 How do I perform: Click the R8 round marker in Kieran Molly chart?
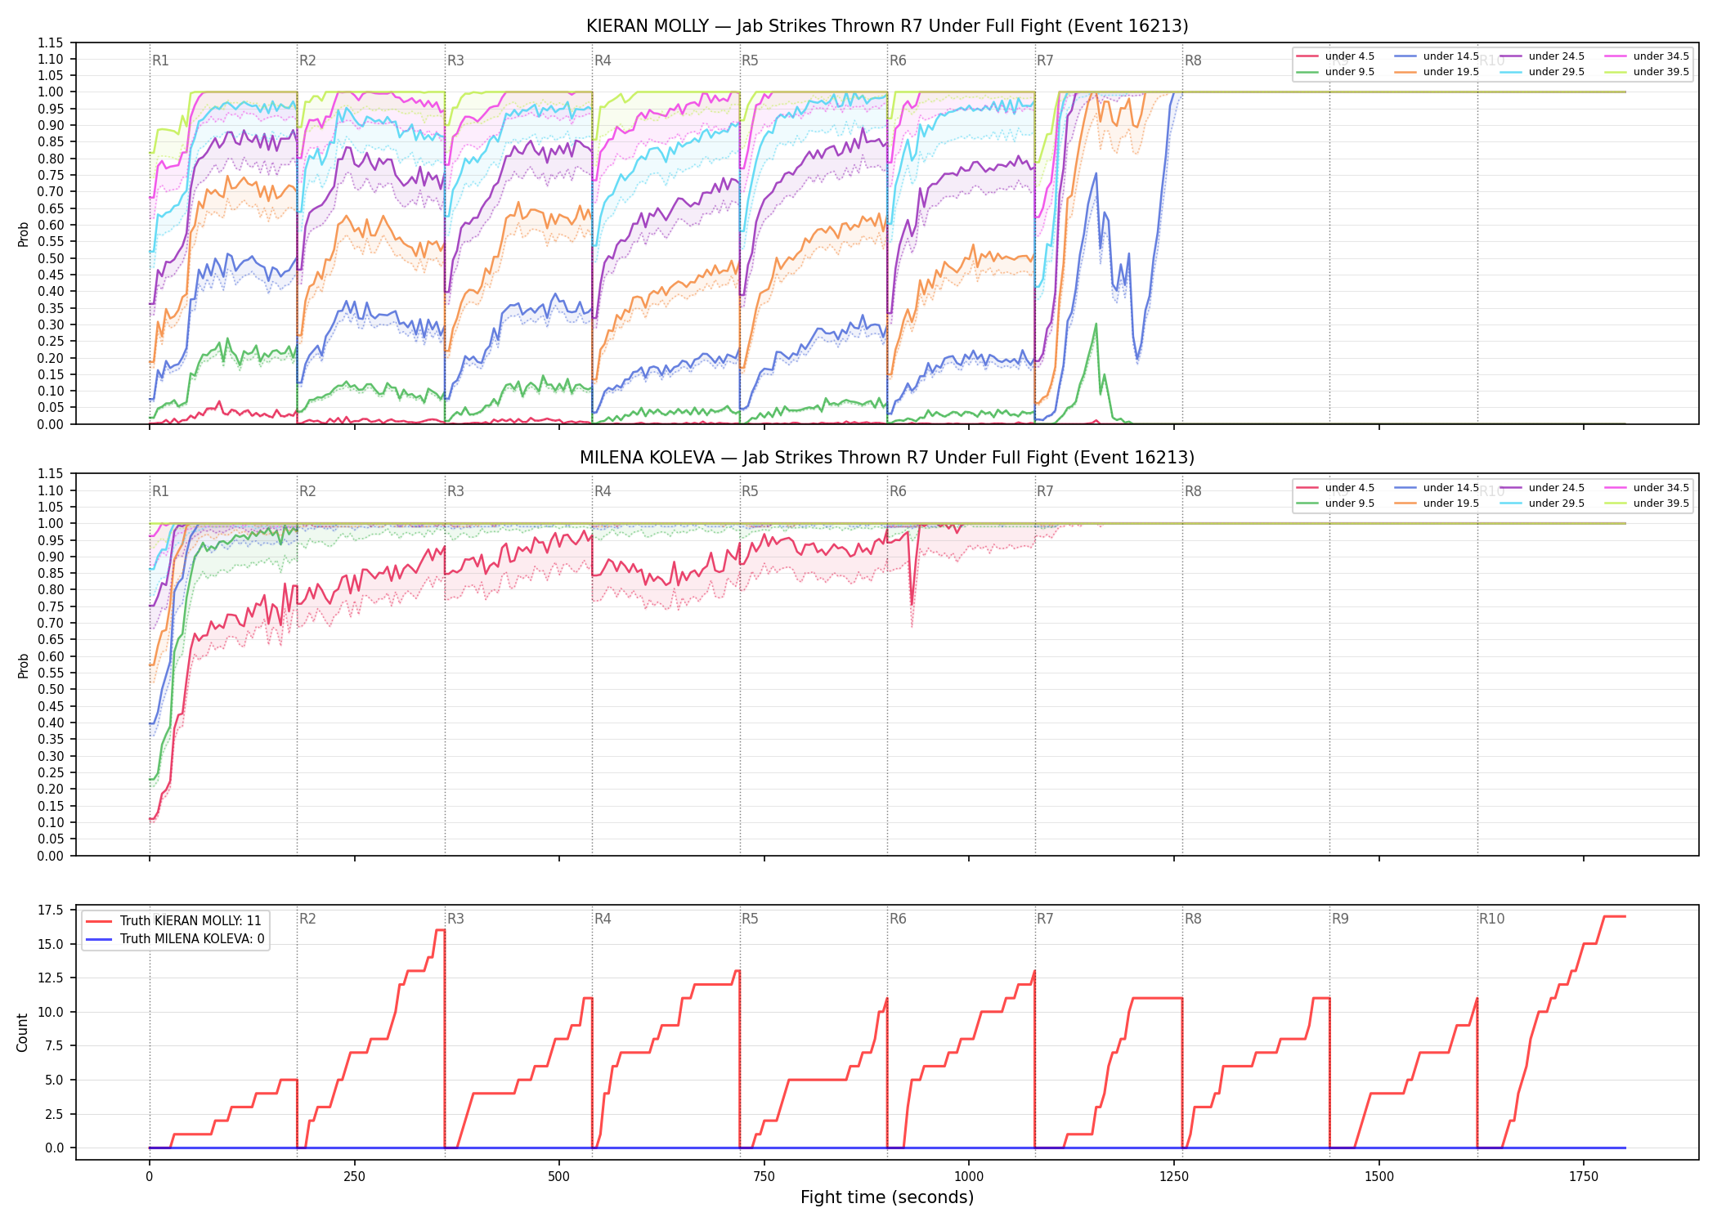[1193, 60]
